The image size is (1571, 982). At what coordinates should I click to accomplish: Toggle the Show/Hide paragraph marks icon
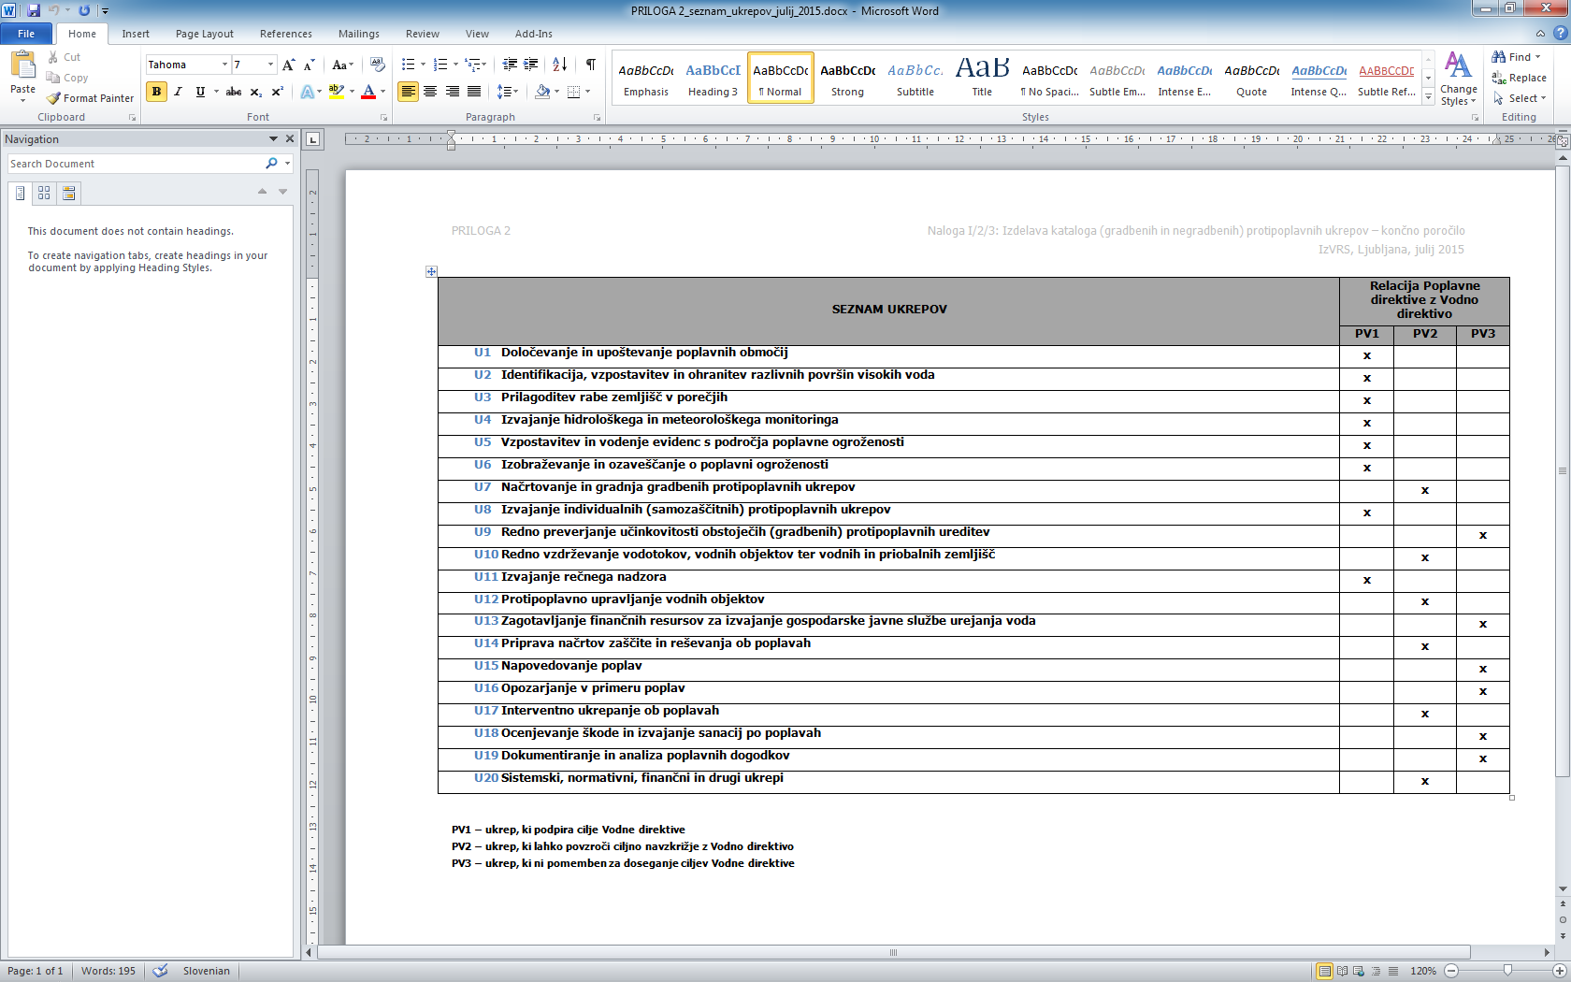pyautogui.click(x=591, y=65)
